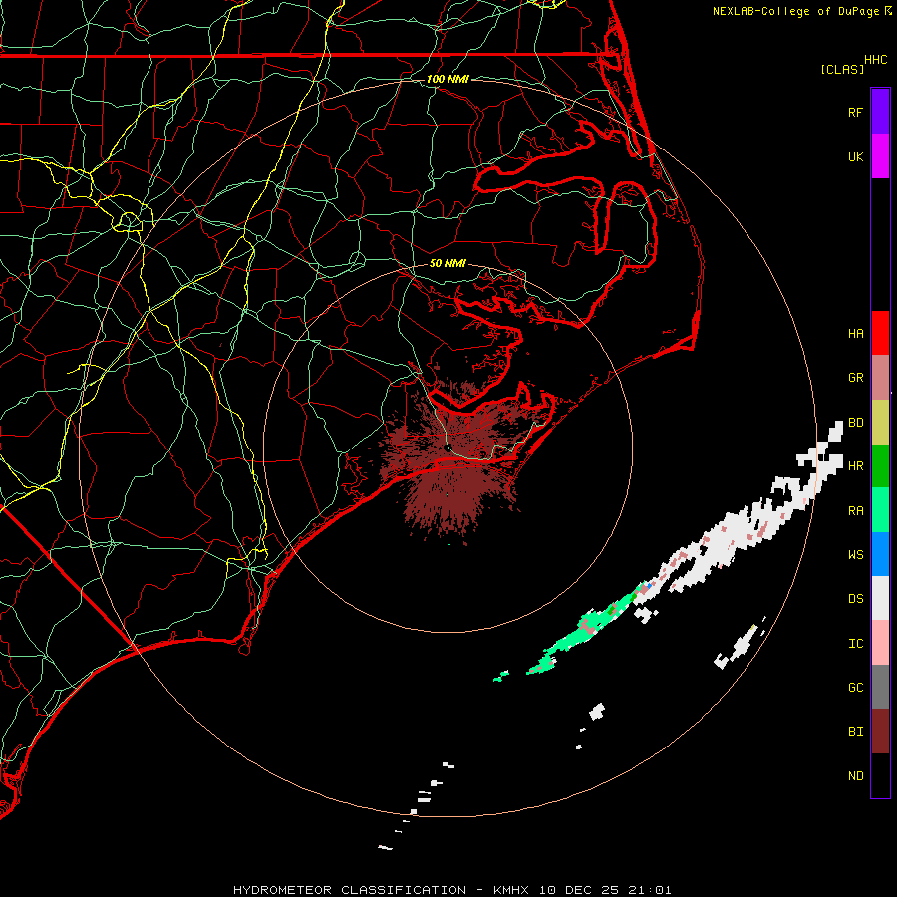Click the BD legend label

[x=855, y=423]
